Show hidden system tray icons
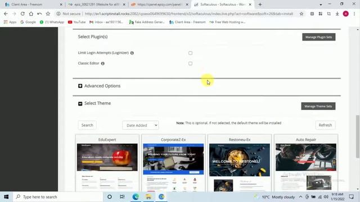The image size is (360, 202). [300, 197]
